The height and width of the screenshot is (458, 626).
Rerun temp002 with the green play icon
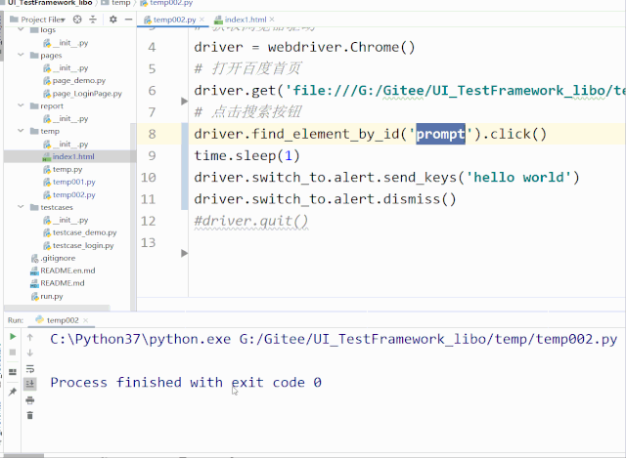coord(13,337)
